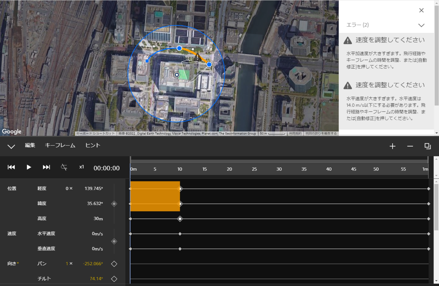Image resolution: width=439 pixels, height=286 pixels.
Task: Click the warning triangle on flight path
Action: click(197, 57)
